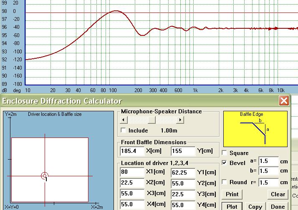Click the bevel a= value field
Image resolution: width=298 pixels, height=210 pixels.
point(268,161)
